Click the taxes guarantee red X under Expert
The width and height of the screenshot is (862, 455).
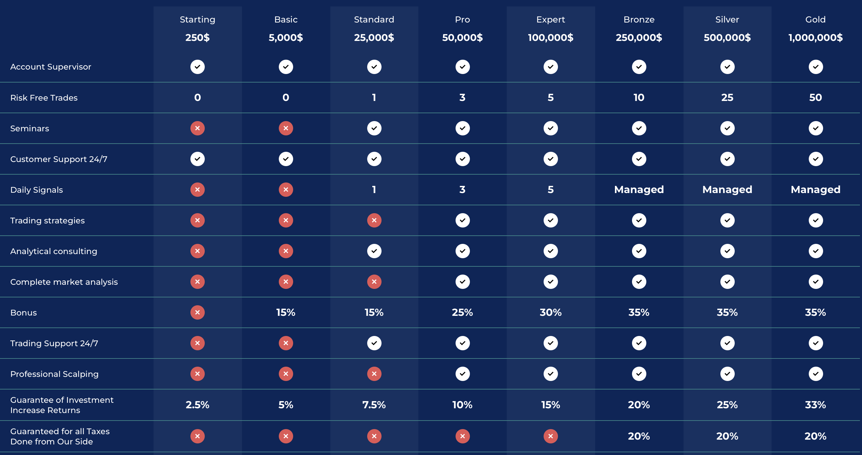point(551,436)
